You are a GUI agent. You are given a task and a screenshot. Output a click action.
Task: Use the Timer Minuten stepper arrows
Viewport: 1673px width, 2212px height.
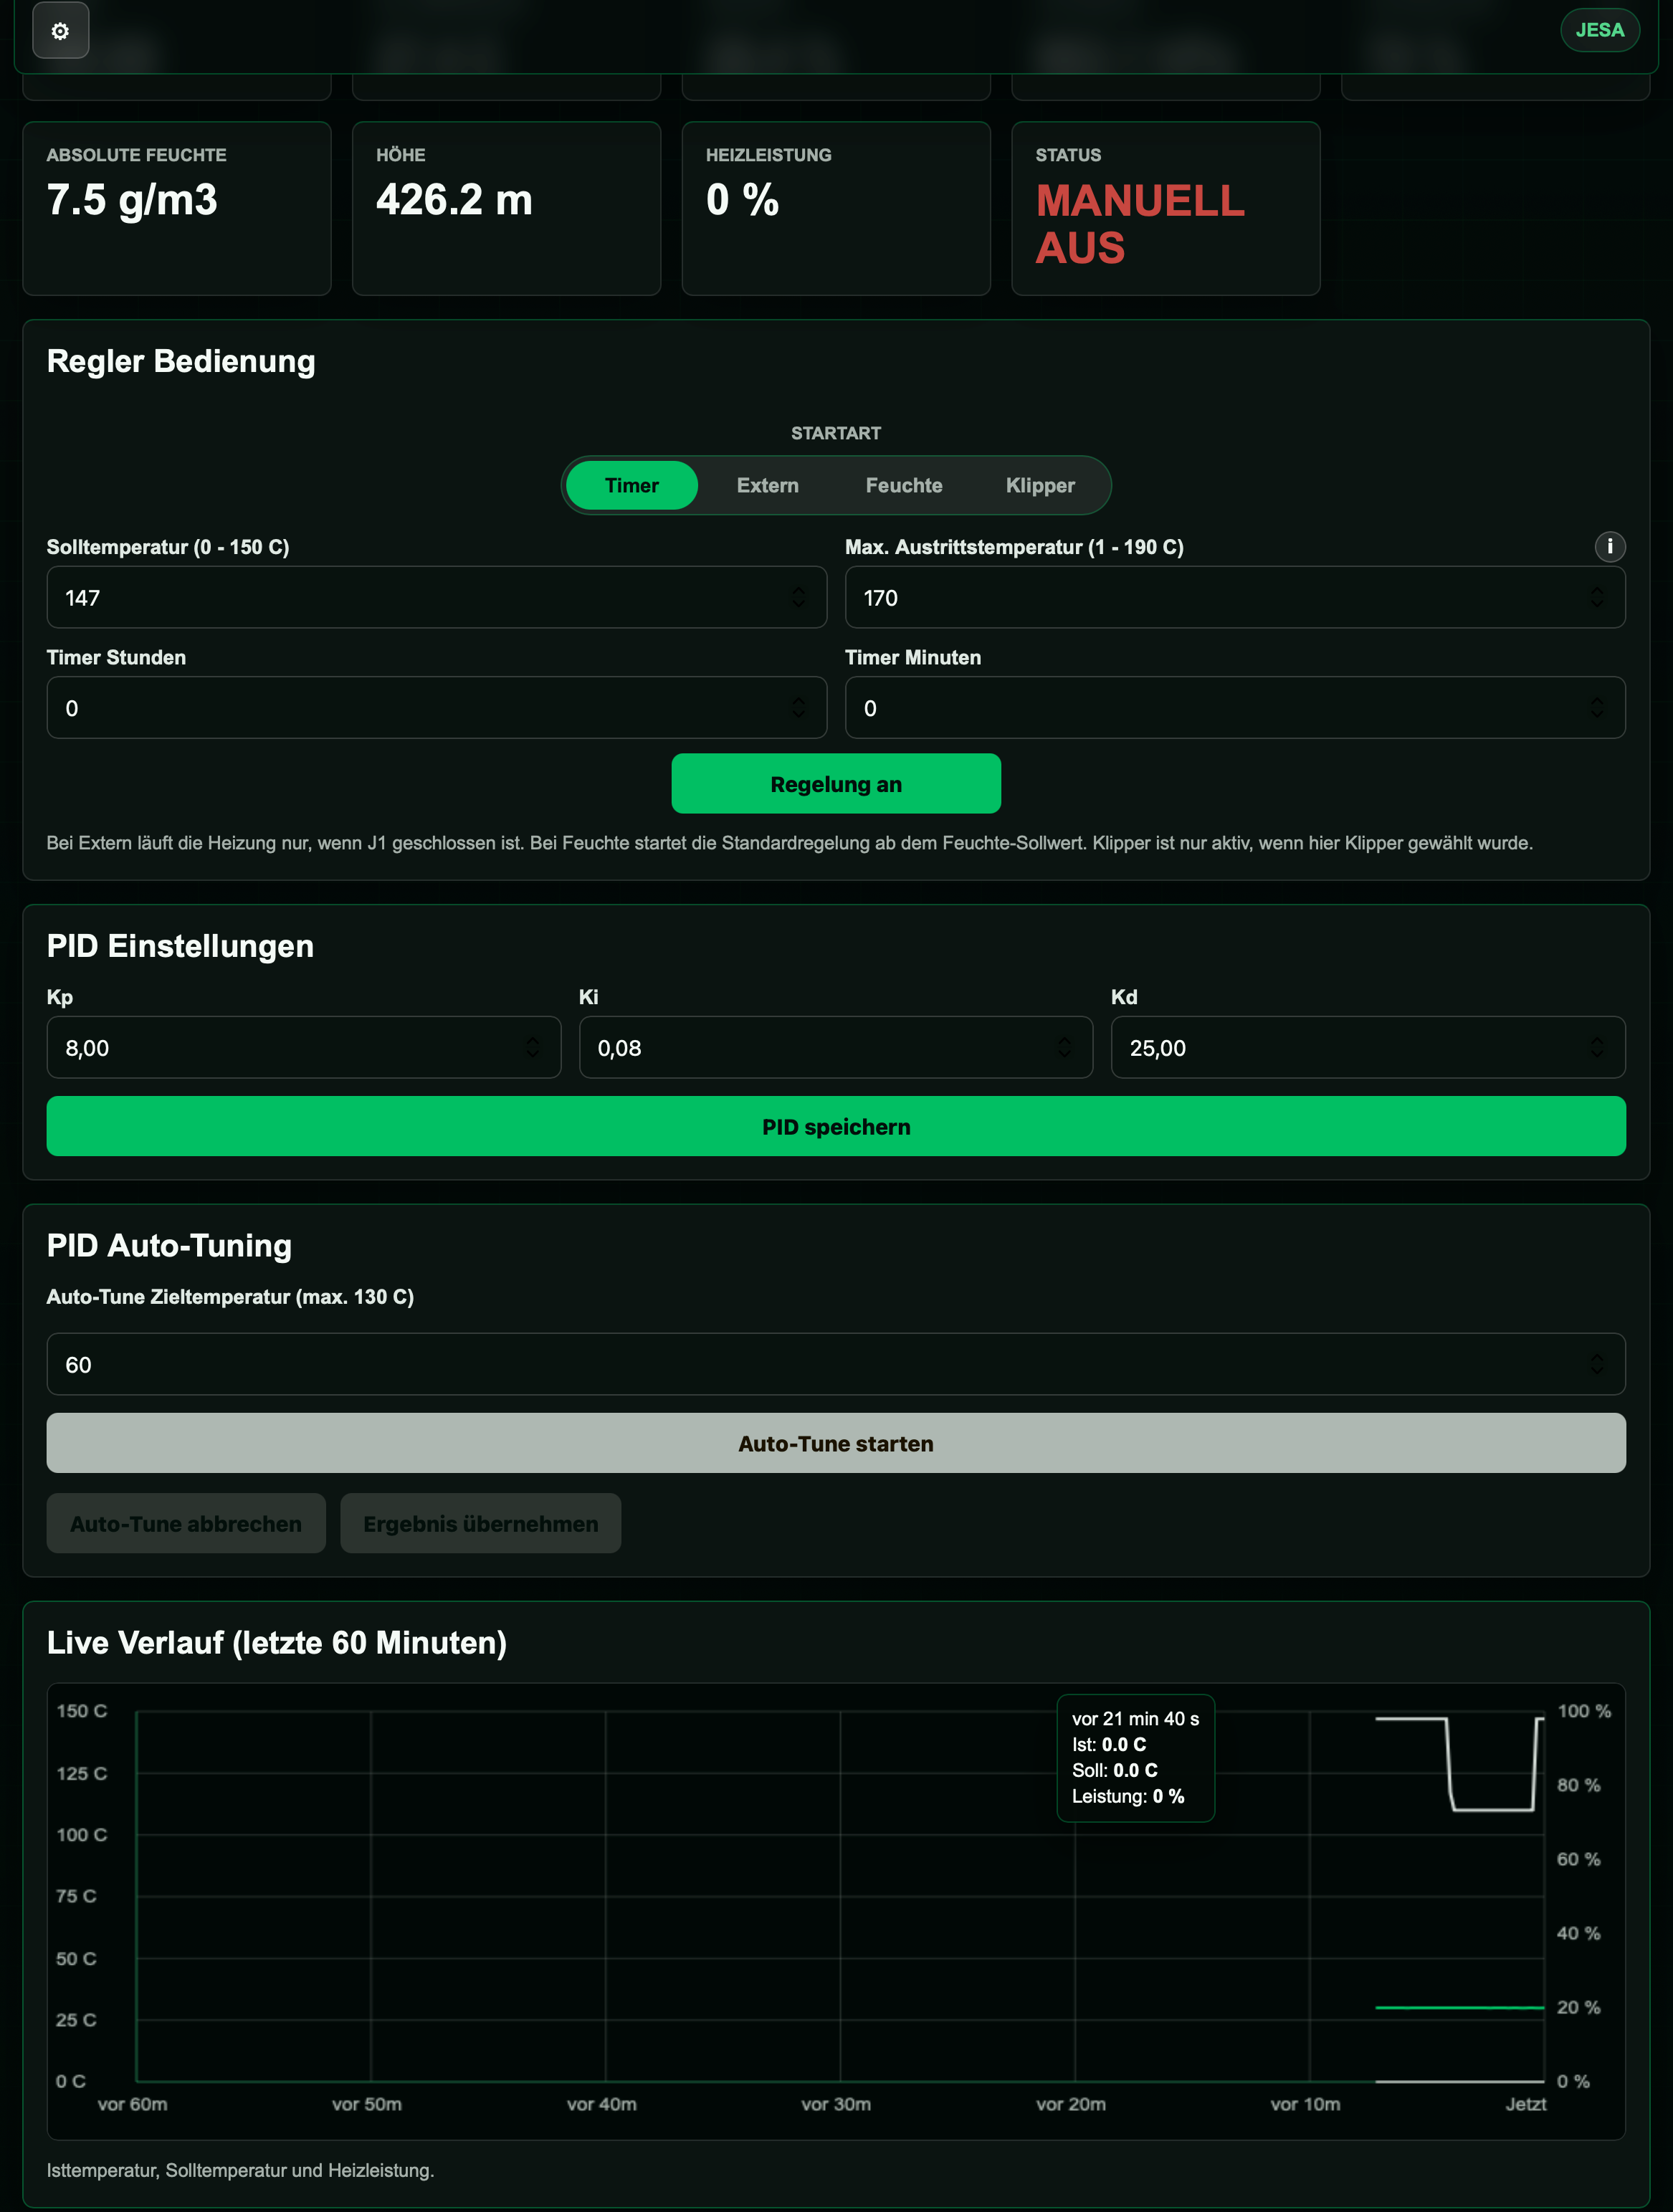pyautogui.click(x=1596, y=707)
